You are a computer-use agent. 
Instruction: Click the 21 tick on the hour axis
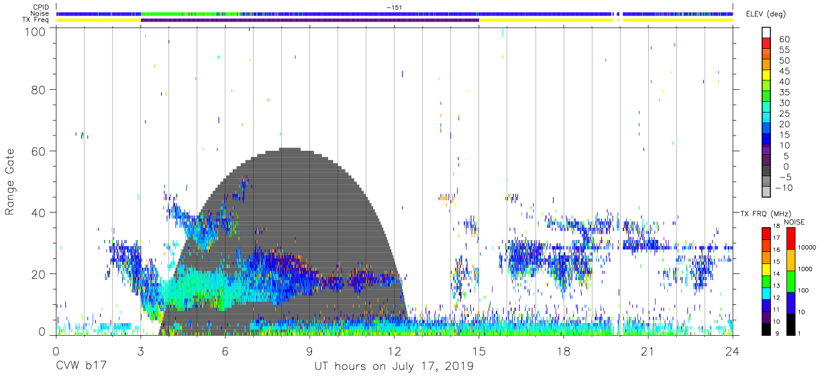coord(648,351)
